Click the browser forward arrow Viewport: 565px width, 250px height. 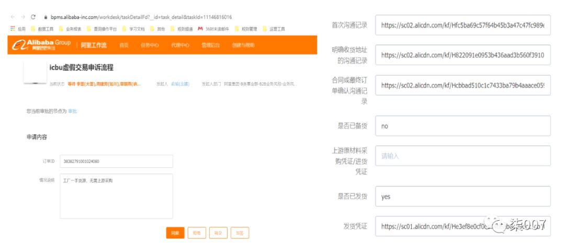pos(22,17)
